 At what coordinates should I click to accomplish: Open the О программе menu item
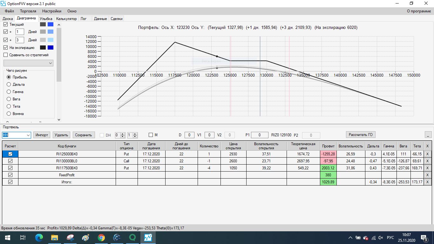tap(419, 11)
